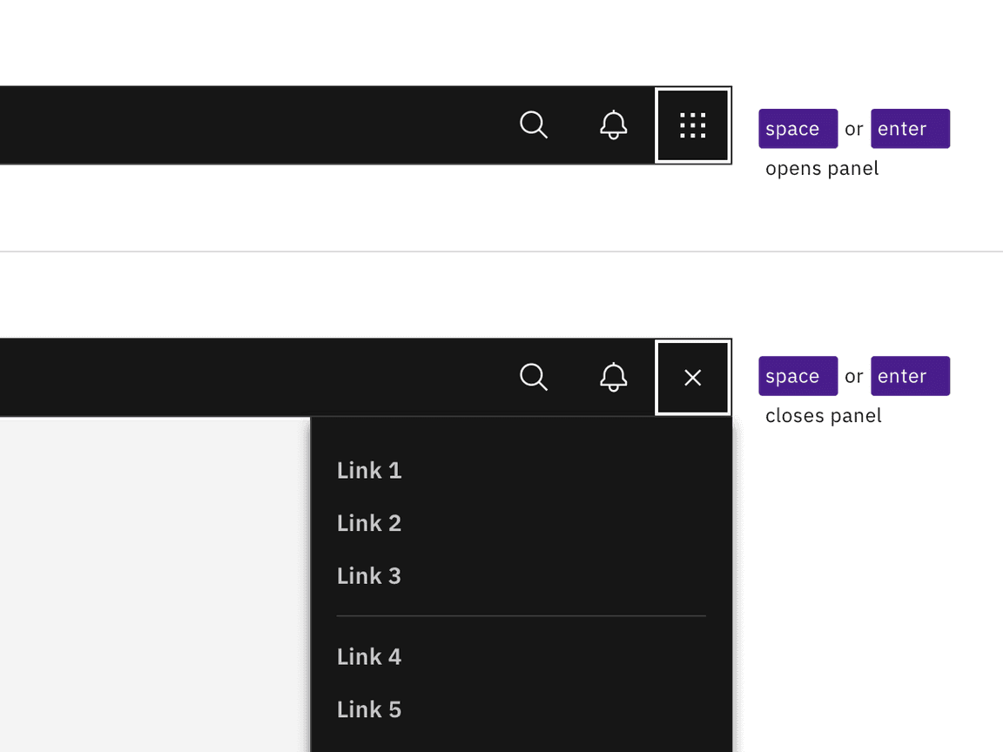Click the search icon in top header
1003x752 pixels.
pos(533,125)
